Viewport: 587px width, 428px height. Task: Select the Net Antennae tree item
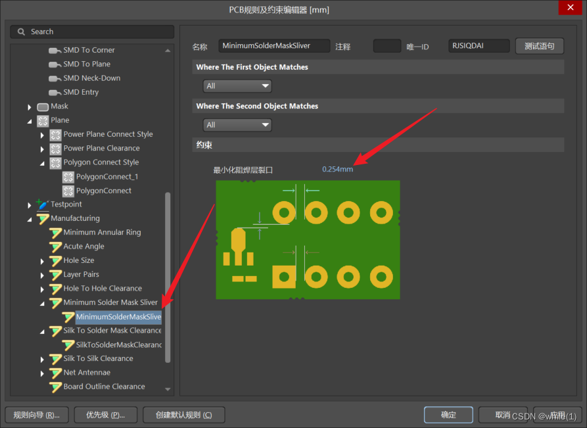tap(87, 373)
